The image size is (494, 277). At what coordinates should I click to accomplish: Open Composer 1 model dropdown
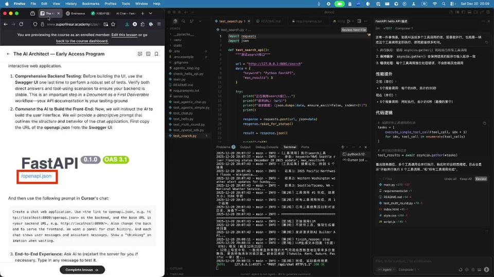point(408,269)
